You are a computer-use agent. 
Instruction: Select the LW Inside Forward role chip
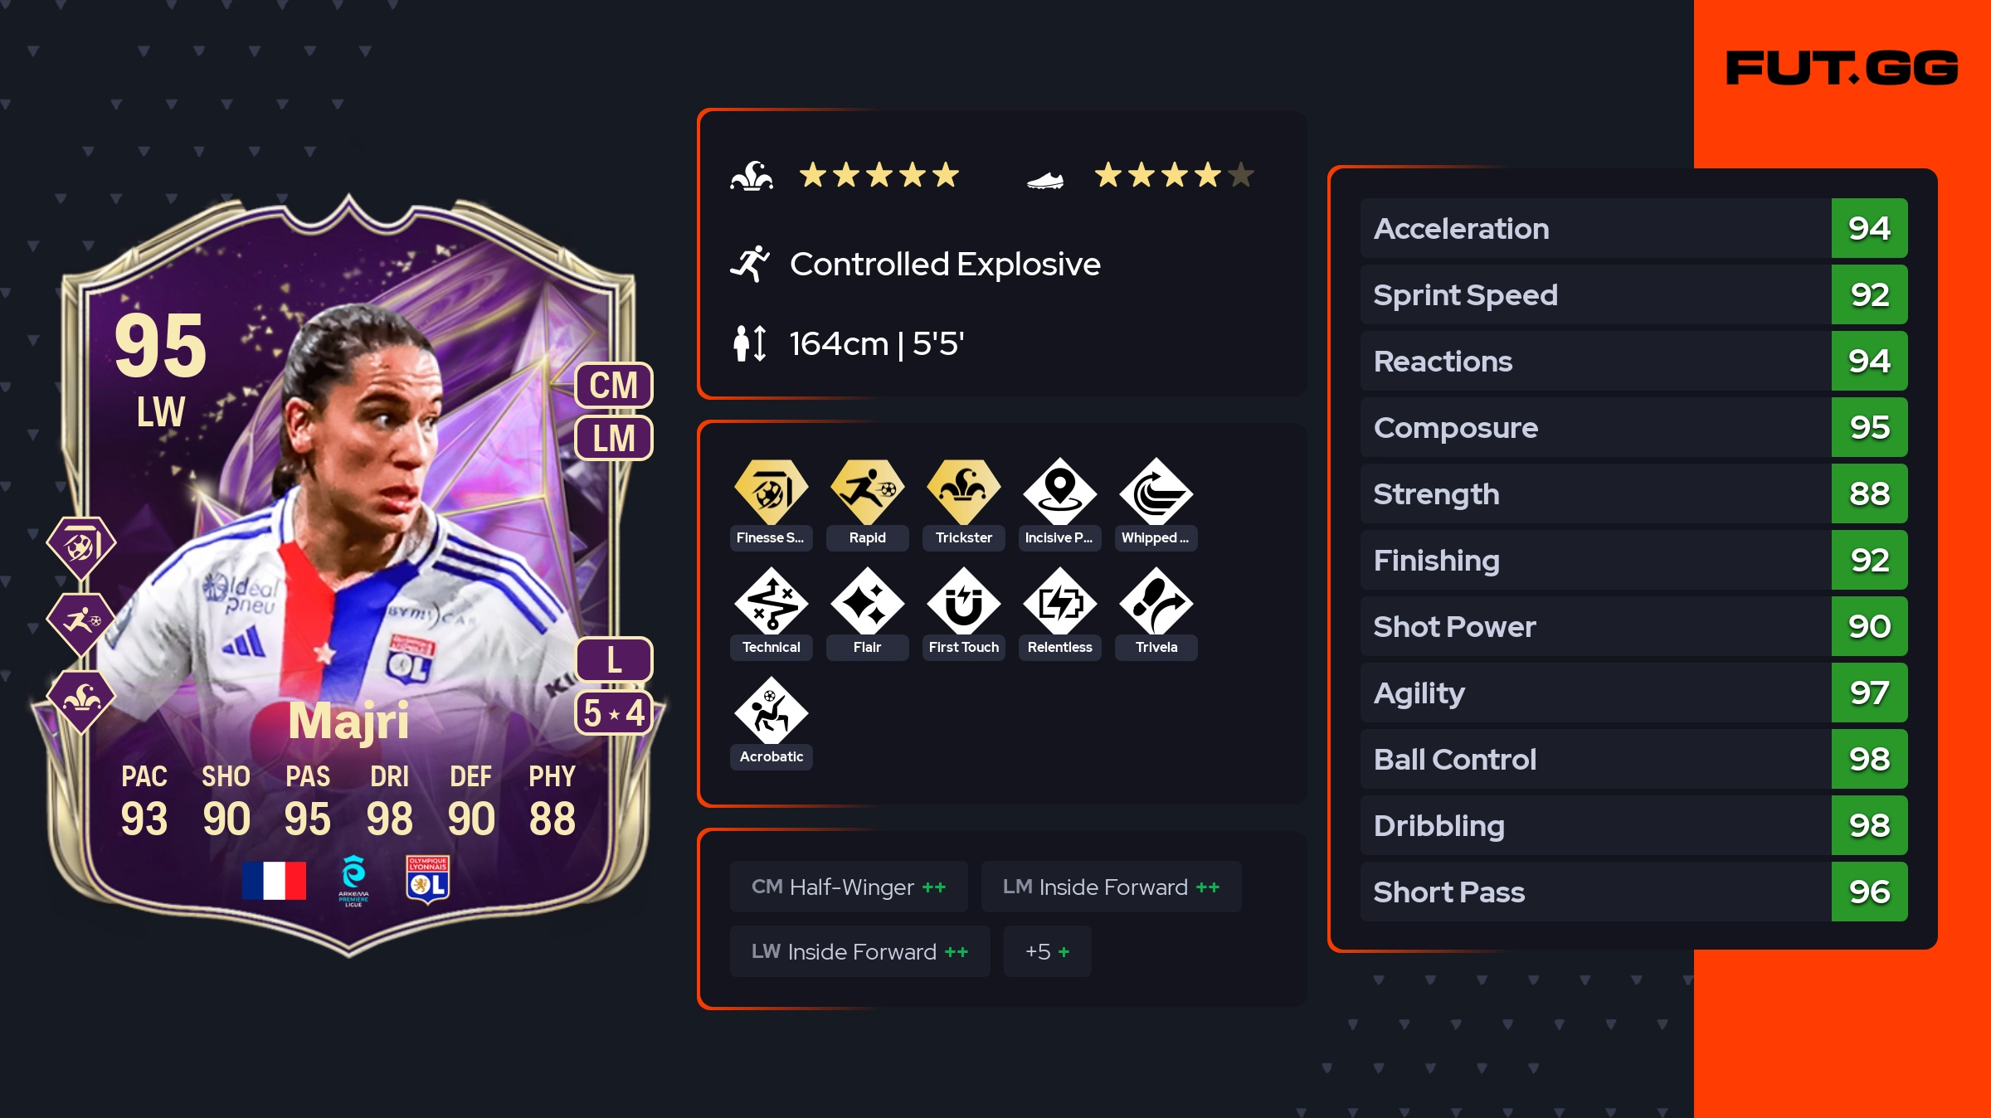(x=859, y=951)
